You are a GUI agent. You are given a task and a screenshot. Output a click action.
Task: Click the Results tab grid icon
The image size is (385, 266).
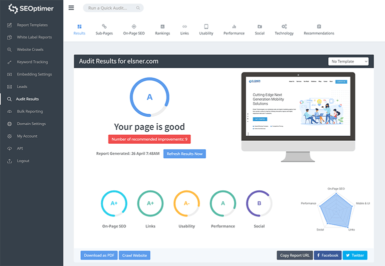tap(79, 27)
